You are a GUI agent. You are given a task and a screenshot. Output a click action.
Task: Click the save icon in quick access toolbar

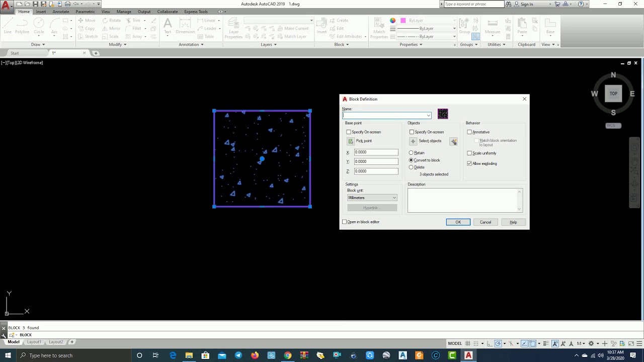pos(35,4)
